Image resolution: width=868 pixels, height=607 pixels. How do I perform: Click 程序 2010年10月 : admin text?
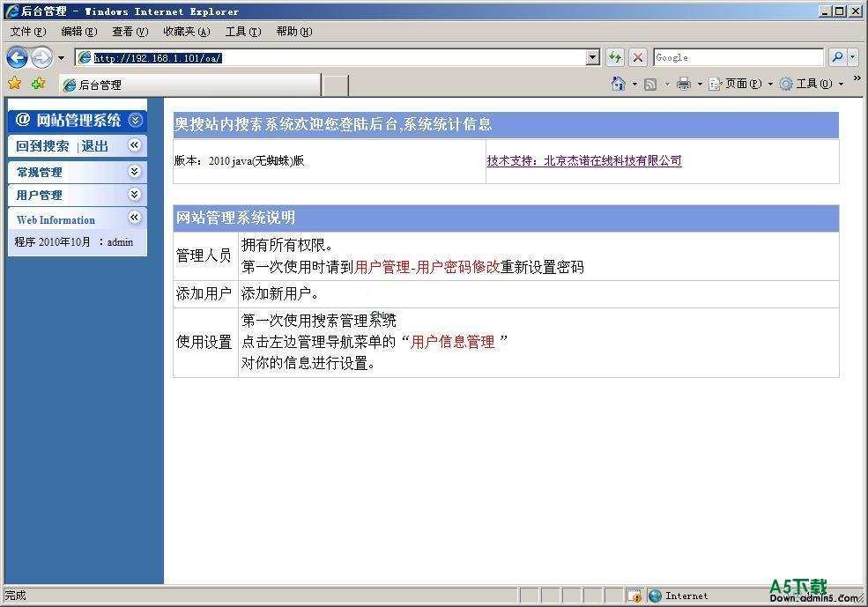click(74, 241)
